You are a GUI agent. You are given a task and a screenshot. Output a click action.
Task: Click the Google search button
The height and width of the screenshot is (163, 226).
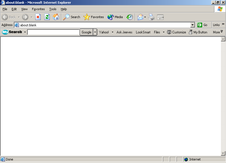[x=86, y=32]
